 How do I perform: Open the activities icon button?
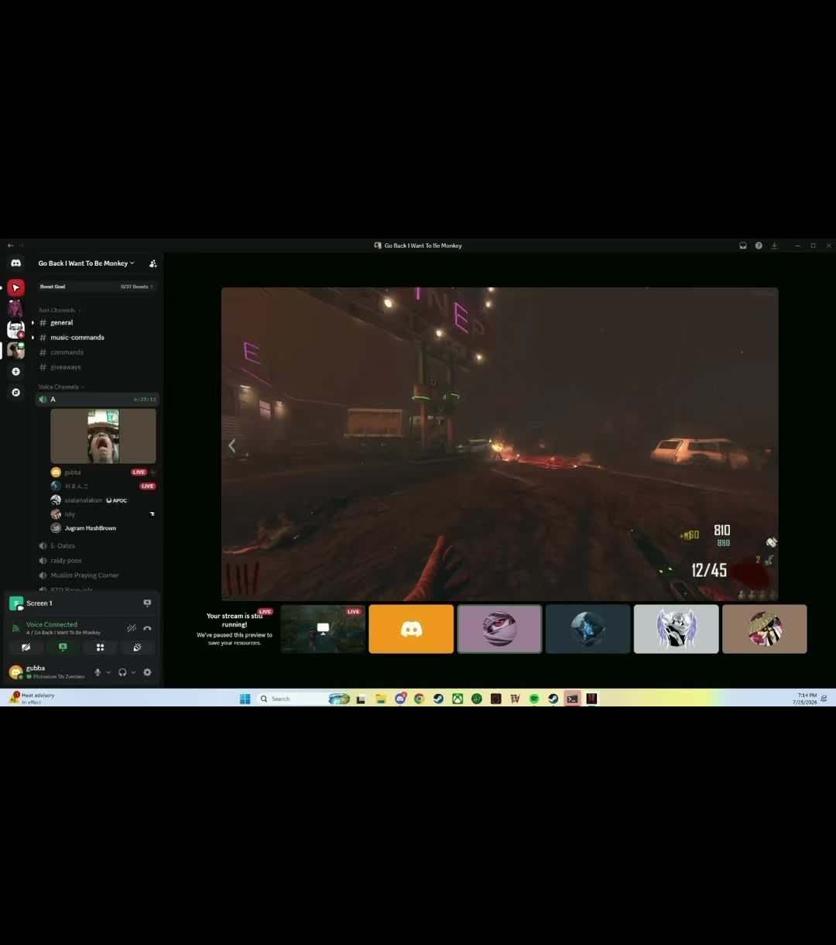click(x=100, y=648)
